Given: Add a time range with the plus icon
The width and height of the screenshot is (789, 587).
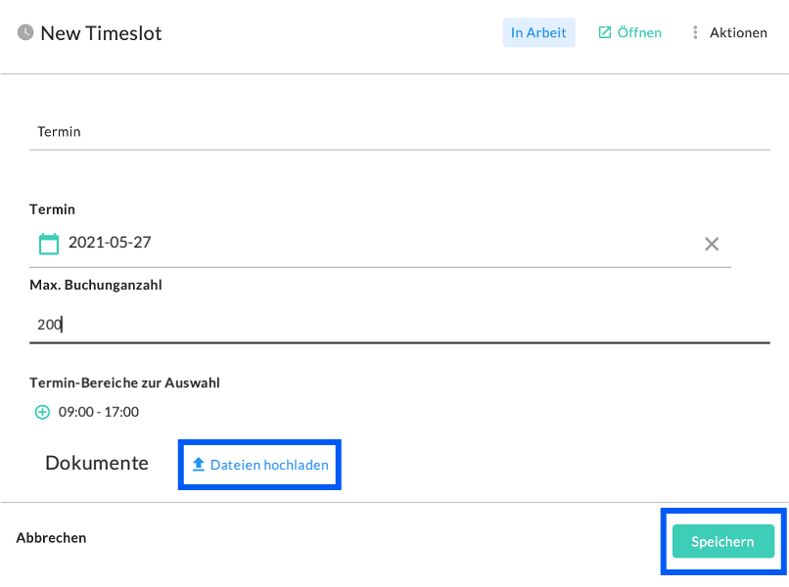Looking at the screenshot, I should (42, 412).
